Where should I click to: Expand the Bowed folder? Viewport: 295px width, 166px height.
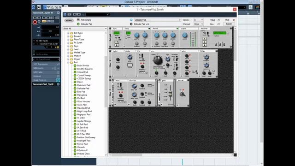click(x=68, y=36)
